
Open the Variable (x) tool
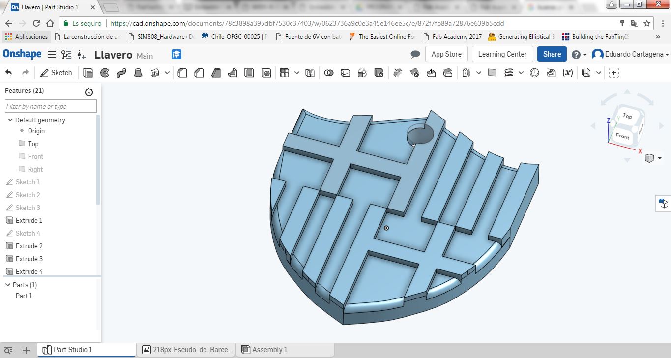pos(568,73)
